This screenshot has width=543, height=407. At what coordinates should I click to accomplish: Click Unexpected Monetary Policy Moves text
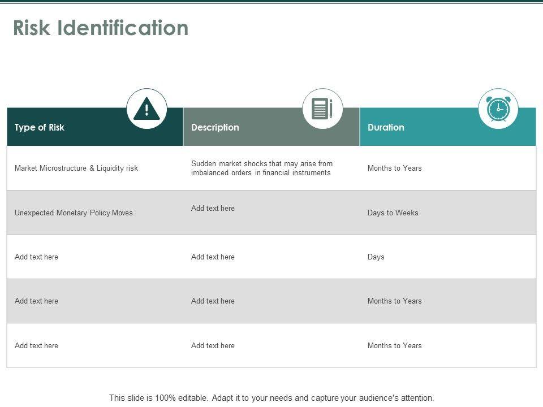[x=74, y=213]
